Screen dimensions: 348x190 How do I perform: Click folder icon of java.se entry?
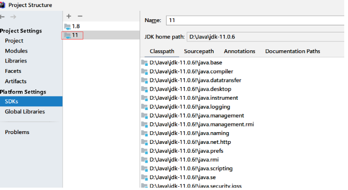tap(144, 178)
